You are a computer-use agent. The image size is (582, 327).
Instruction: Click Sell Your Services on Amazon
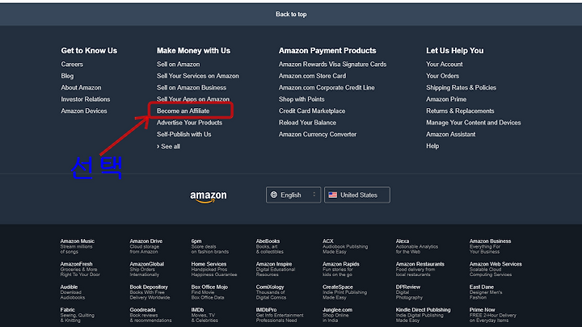coord(198,76)
